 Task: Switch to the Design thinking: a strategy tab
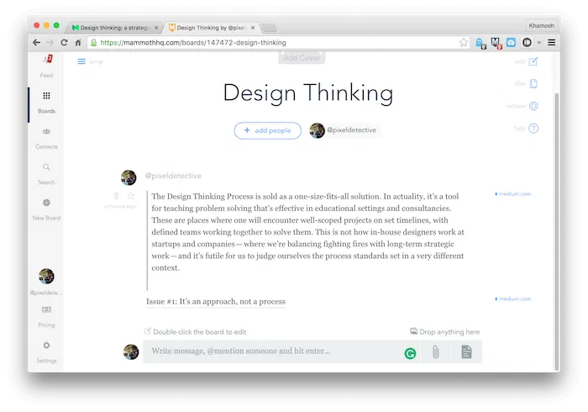[114, 28]
